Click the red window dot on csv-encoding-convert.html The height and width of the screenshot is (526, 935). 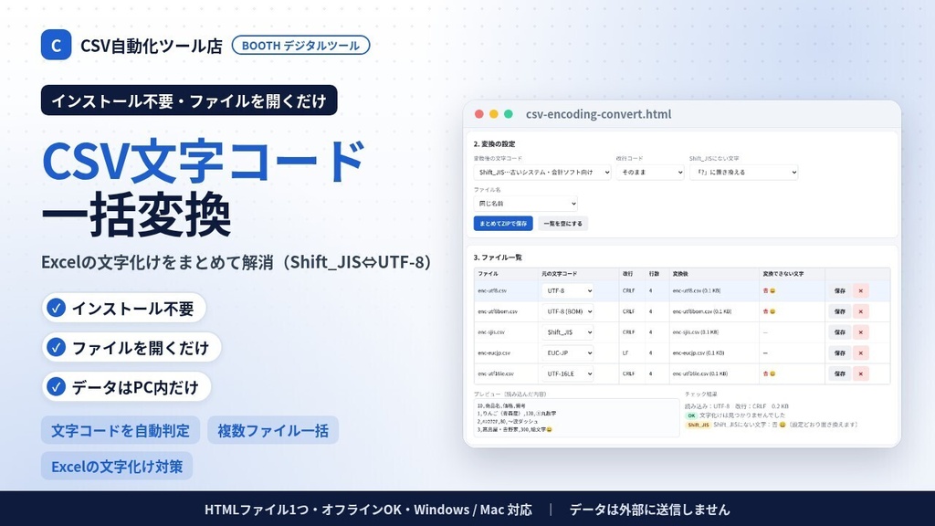coord(478,114)
